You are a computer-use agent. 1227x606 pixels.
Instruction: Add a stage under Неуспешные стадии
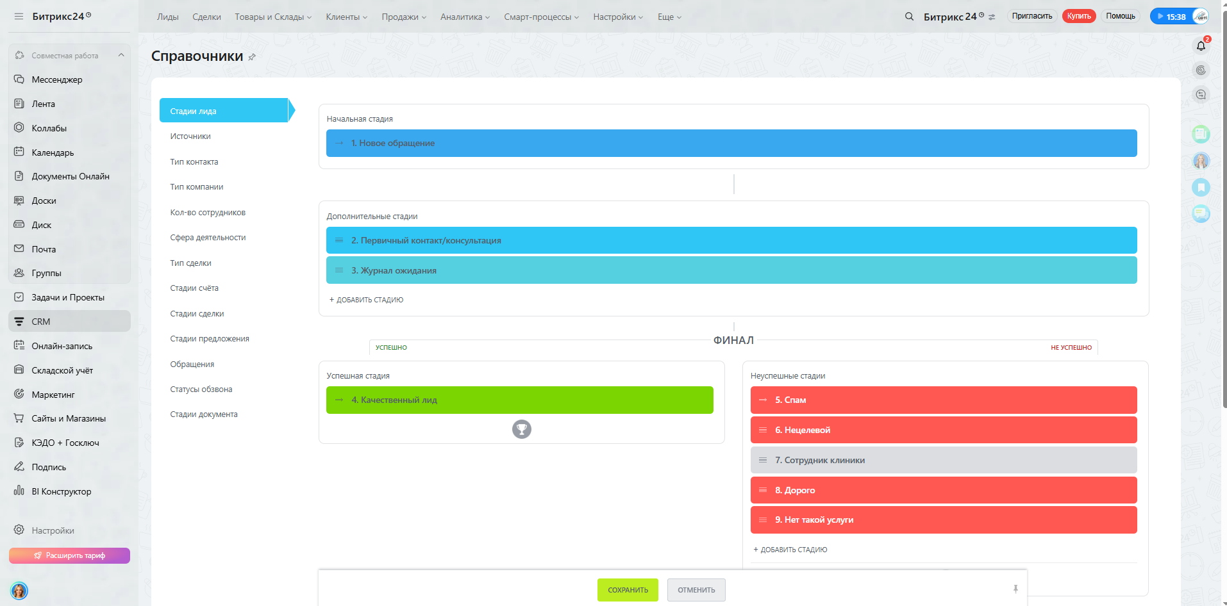(x=790, y=550)
